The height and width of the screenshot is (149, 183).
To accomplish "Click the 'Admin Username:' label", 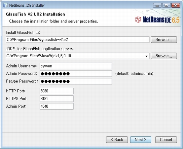I will (x=22, y=66).
